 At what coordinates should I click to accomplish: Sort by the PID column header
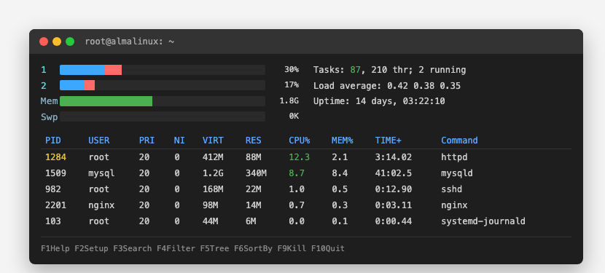pos(53,141)
